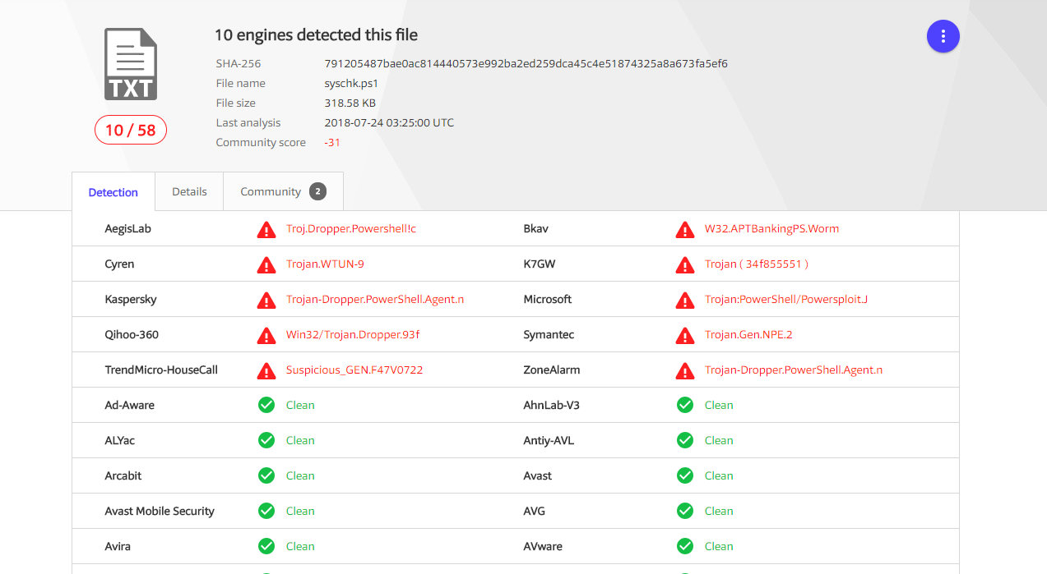Viewport: 1047px width, 574px height.
Task: Click the Ad-Aware green clean checkmark
Action: [x=266, y=405]
